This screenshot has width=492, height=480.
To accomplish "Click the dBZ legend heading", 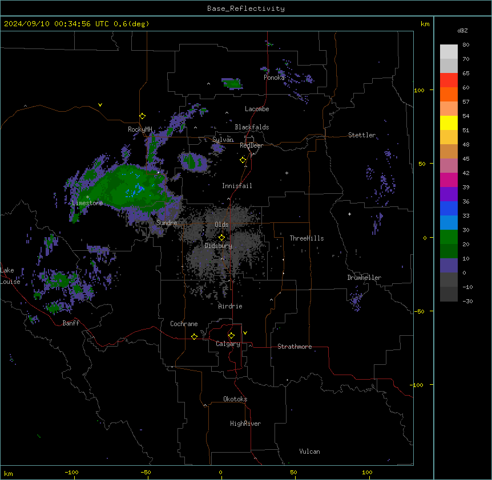I will pos(462,31).
